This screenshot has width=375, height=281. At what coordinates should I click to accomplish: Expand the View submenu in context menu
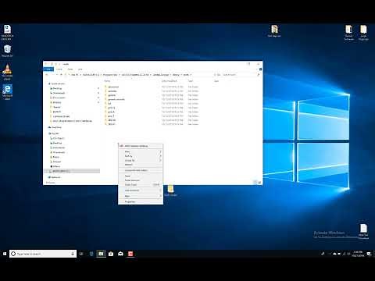tap(141, 151)
